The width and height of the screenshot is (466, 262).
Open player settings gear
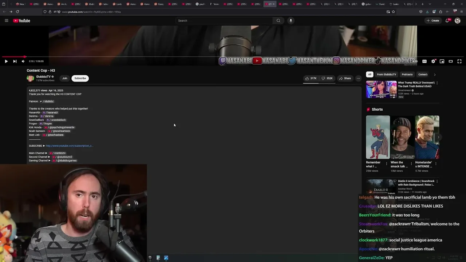433,61
